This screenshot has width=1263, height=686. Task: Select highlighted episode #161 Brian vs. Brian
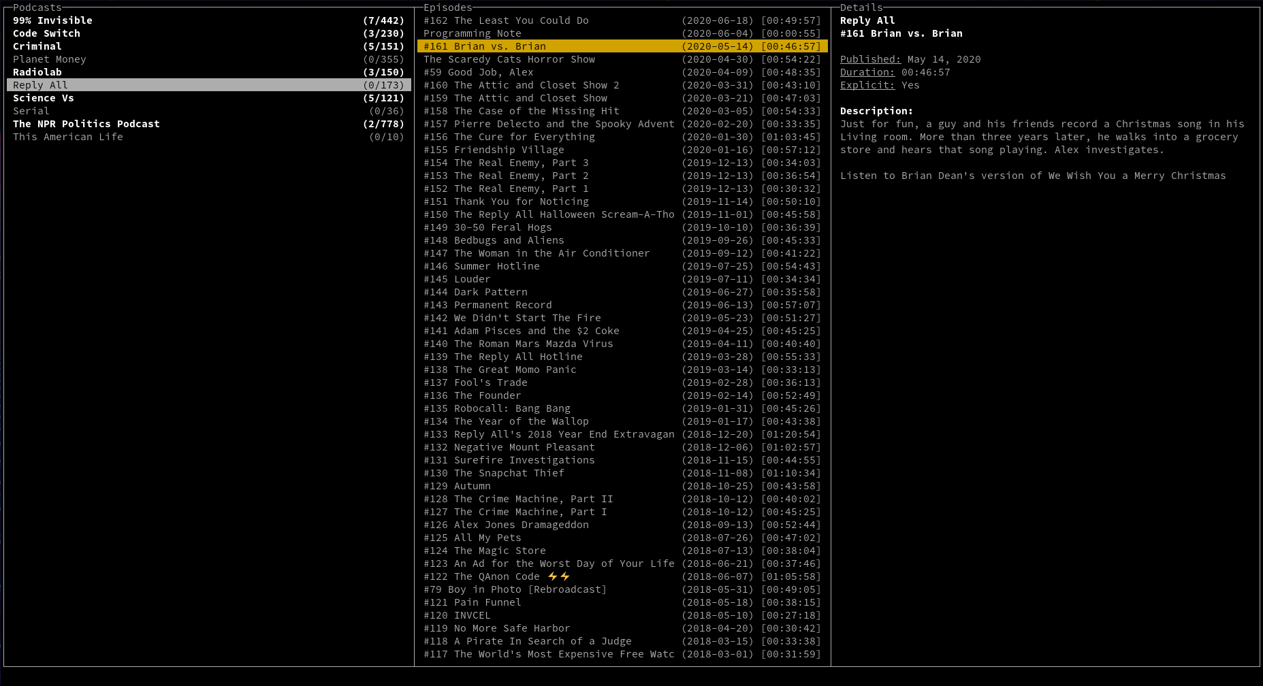[622, 46]
